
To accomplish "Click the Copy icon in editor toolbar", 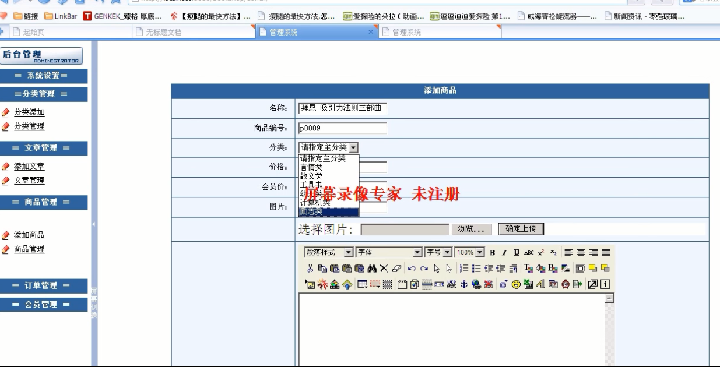I will [x=322, y=269].
